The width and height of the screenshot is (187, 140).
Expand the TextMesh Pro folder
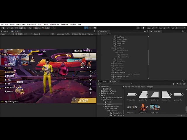coord(100,93)
